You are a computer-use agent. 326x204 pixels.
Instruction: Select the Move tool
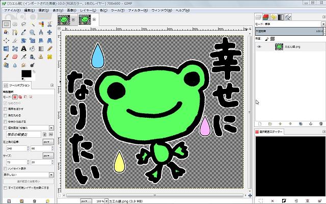pos(49,32)
